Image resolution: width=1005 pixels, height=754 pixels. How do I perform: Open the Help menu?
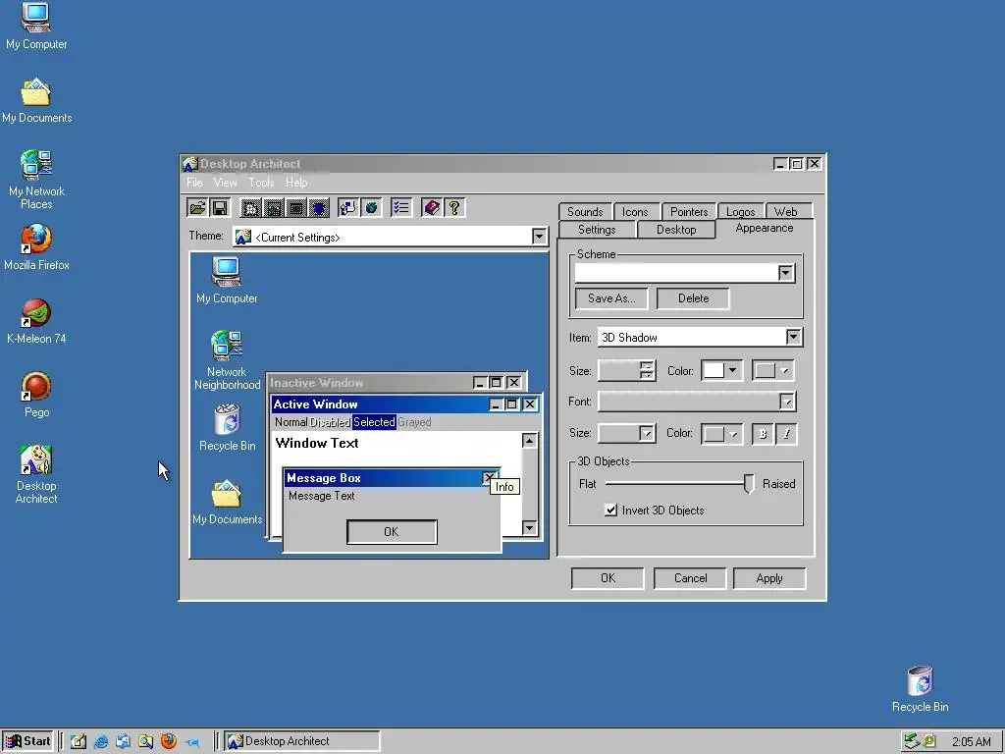[296, 183]
